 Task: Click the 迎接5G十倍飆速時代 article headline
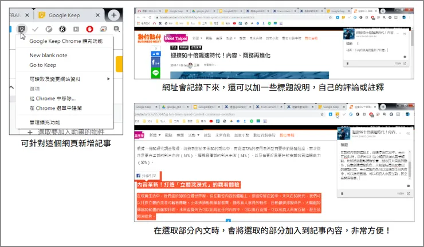tap(221, 55)
